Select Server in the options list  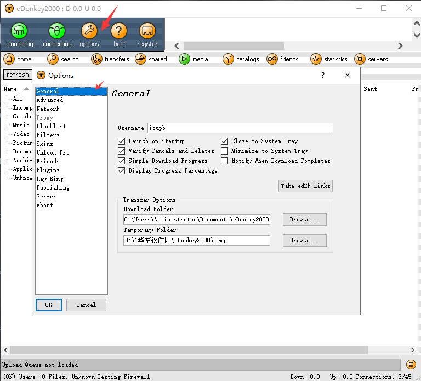(71, 197)
